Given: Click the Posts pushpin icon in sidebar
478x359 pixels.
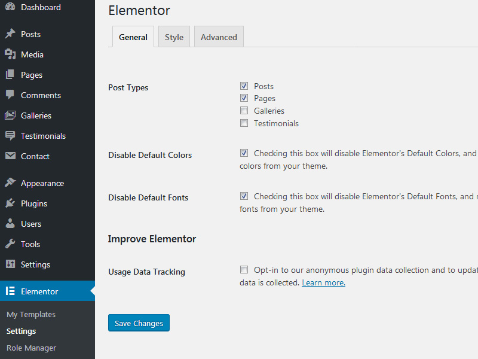Looking at the screenshot, I should [10, 34].
